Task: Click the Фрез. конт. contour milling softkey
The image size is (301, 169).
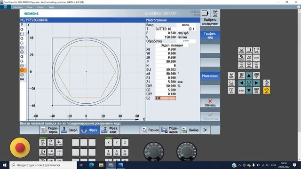Action: pos(110,130)
